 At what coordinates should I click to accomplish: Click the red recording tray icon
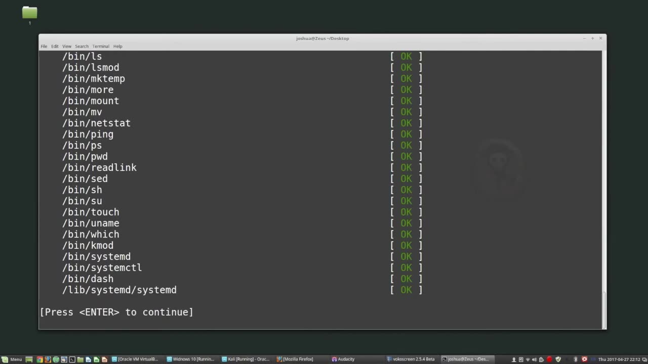click(549, 359)
